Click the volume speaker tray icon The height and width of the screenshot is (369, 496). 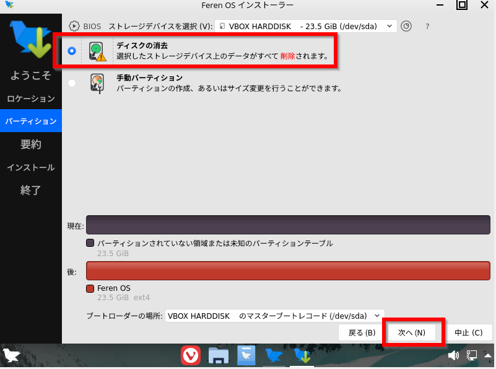(453, 355)
